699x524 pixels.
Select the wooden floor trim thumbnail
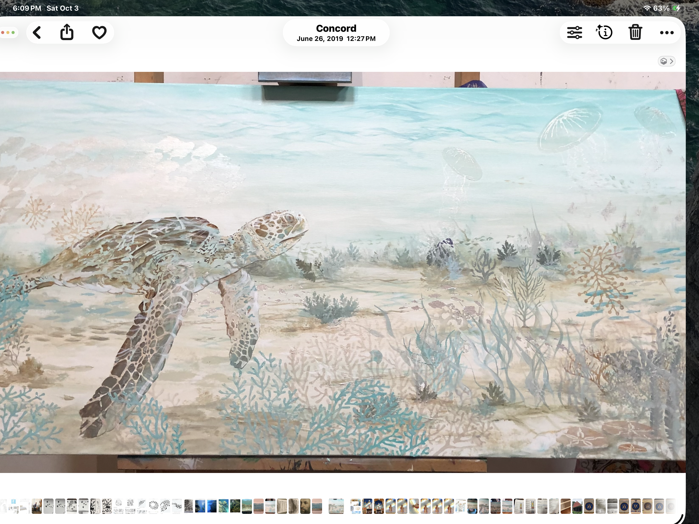click(x=566, y=506)
